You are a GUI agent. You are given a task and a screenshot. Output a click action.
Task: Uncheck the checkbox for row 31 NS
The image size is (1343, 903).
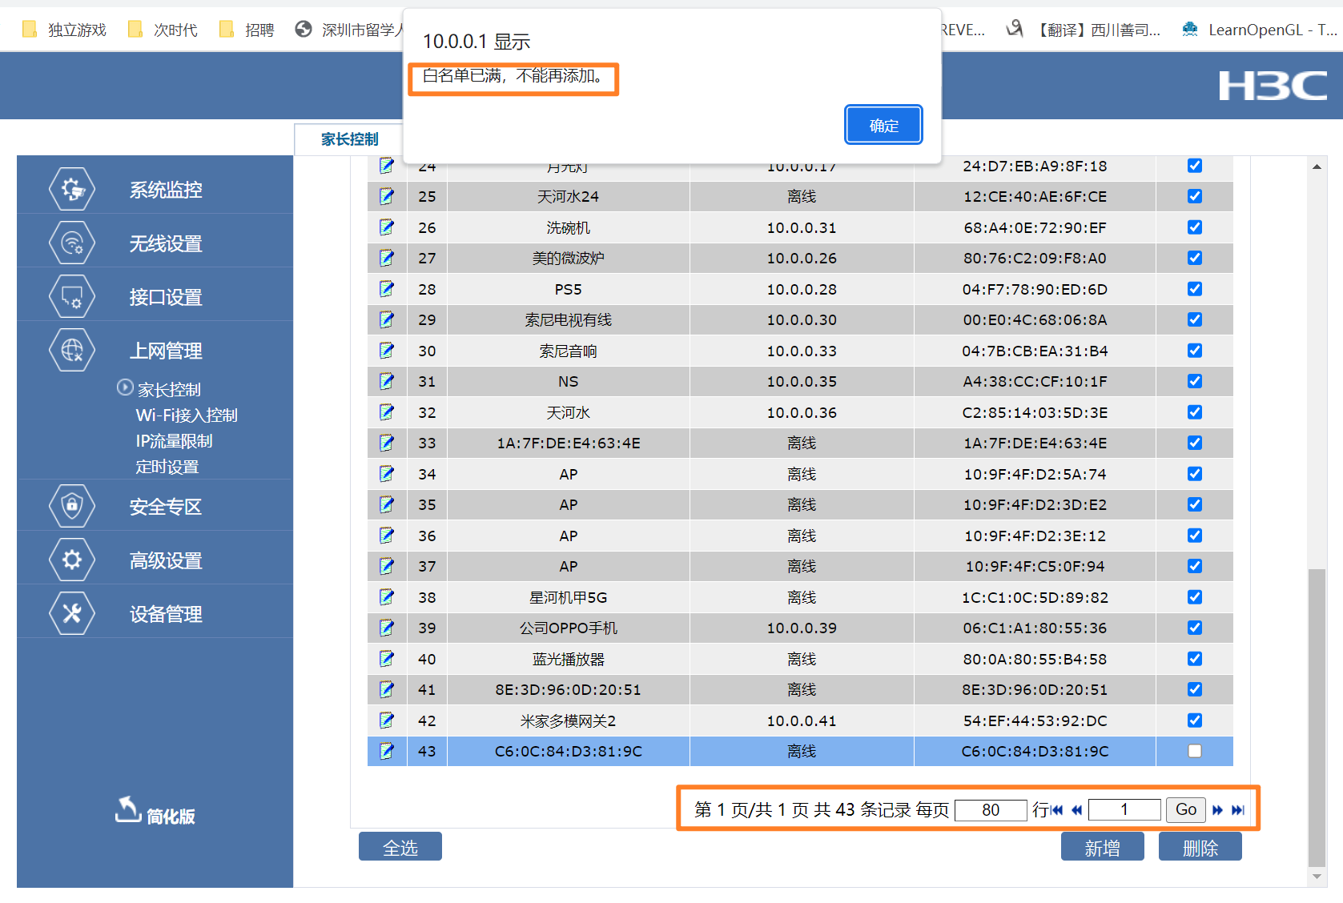(1195, 381)
